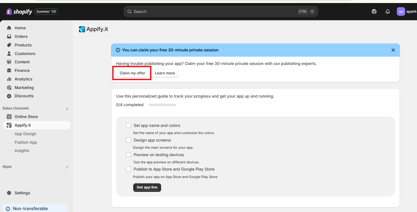Image resolution: width=417 pixels, height=212 pixels.
Task: Dismiss the free session banner
Action: [x=393, y=50]
